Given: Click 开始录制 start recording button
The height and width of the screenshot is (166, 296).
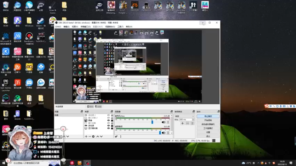Looking at the screenshot, I should pyautogui.click(x=208, y=120).
